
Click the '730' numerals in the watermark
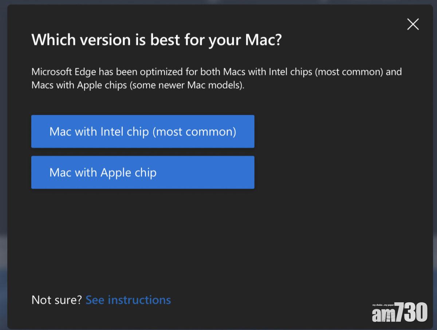pos(412,313)
